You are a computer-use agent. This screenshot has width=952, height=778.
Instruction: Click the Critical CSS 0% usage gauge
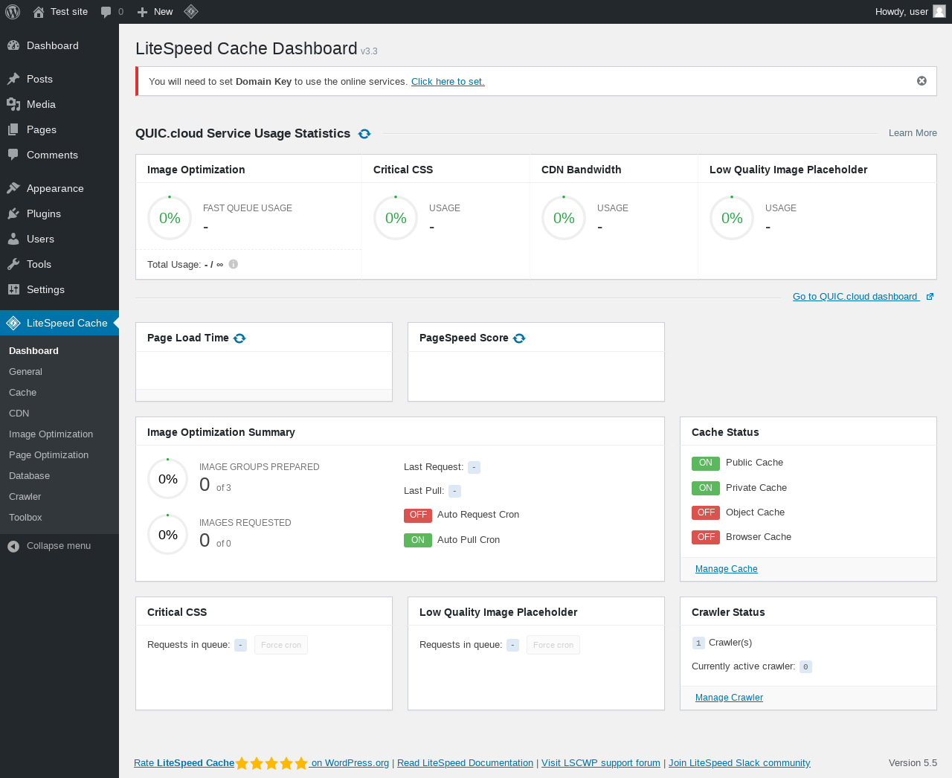[396, 218]
